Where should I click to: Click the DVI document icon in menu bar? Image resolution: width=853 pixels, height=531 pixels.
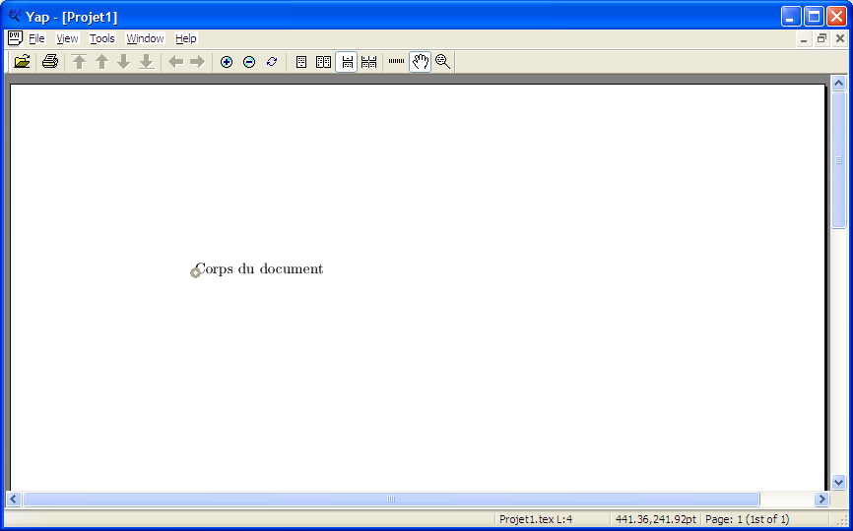15,38
